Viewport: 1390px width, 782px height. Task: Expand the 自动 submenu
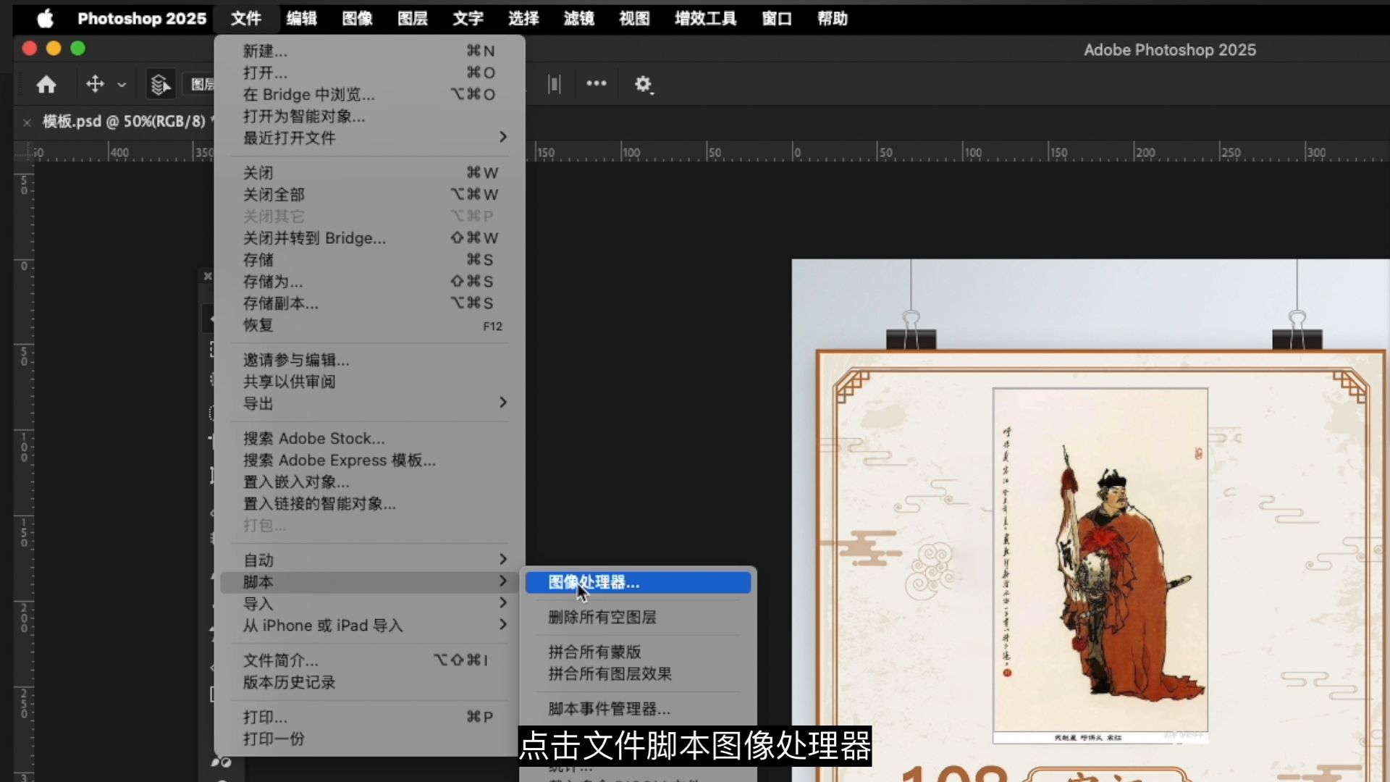[369, 560]
